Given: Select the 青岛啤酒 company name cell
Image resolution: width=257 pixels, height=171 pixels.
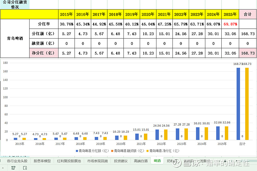Looking at the screenshot, I should click(x=15, y=38).
